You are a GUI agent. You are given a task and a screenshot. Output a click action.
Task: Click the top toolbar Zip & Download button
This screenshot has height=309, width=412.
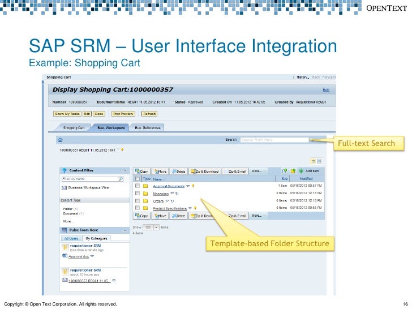click(x=205, y=171)
